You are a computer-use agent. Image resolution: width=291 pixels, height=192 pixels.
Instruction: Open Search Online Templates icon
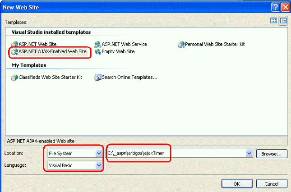tap(97, 77)
